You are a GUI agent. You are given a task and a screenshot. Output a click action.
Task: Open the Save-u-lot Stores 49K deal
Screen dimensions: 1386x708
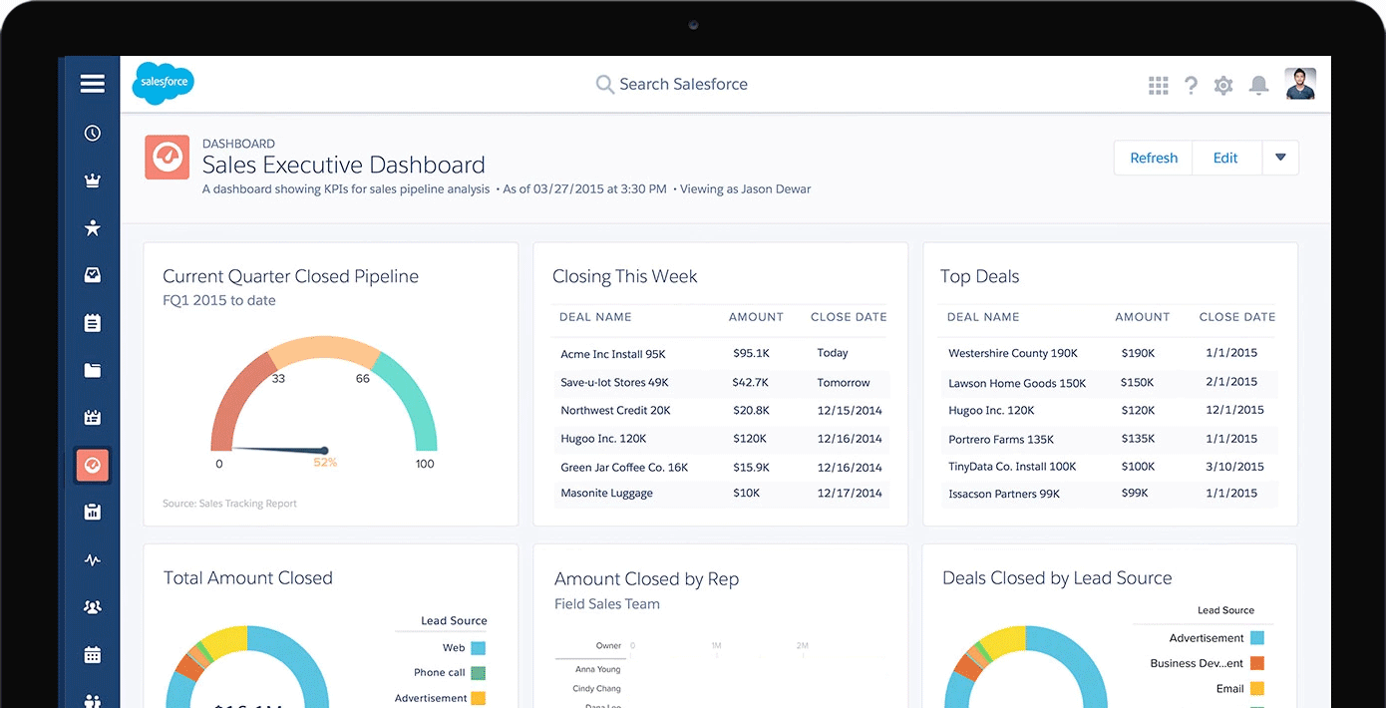(614, 382)
